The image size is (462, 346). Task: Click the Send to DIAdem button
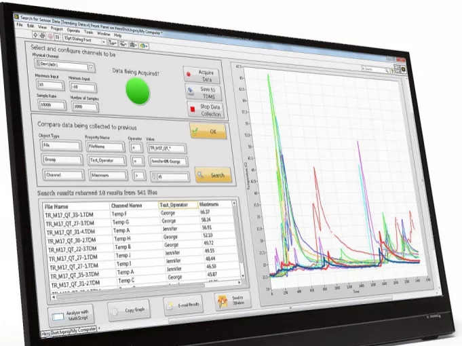pos(233,301)
